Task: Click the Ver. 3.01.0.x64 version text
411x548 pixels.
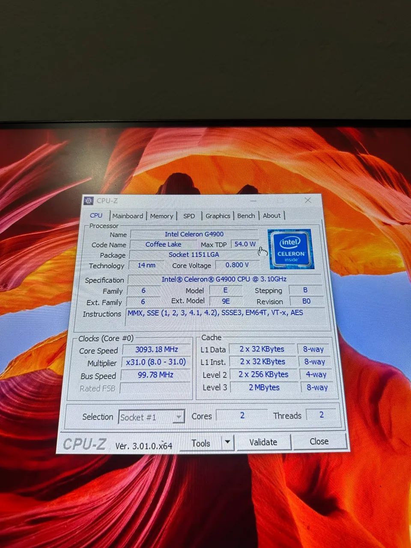Action: (143, 446)
